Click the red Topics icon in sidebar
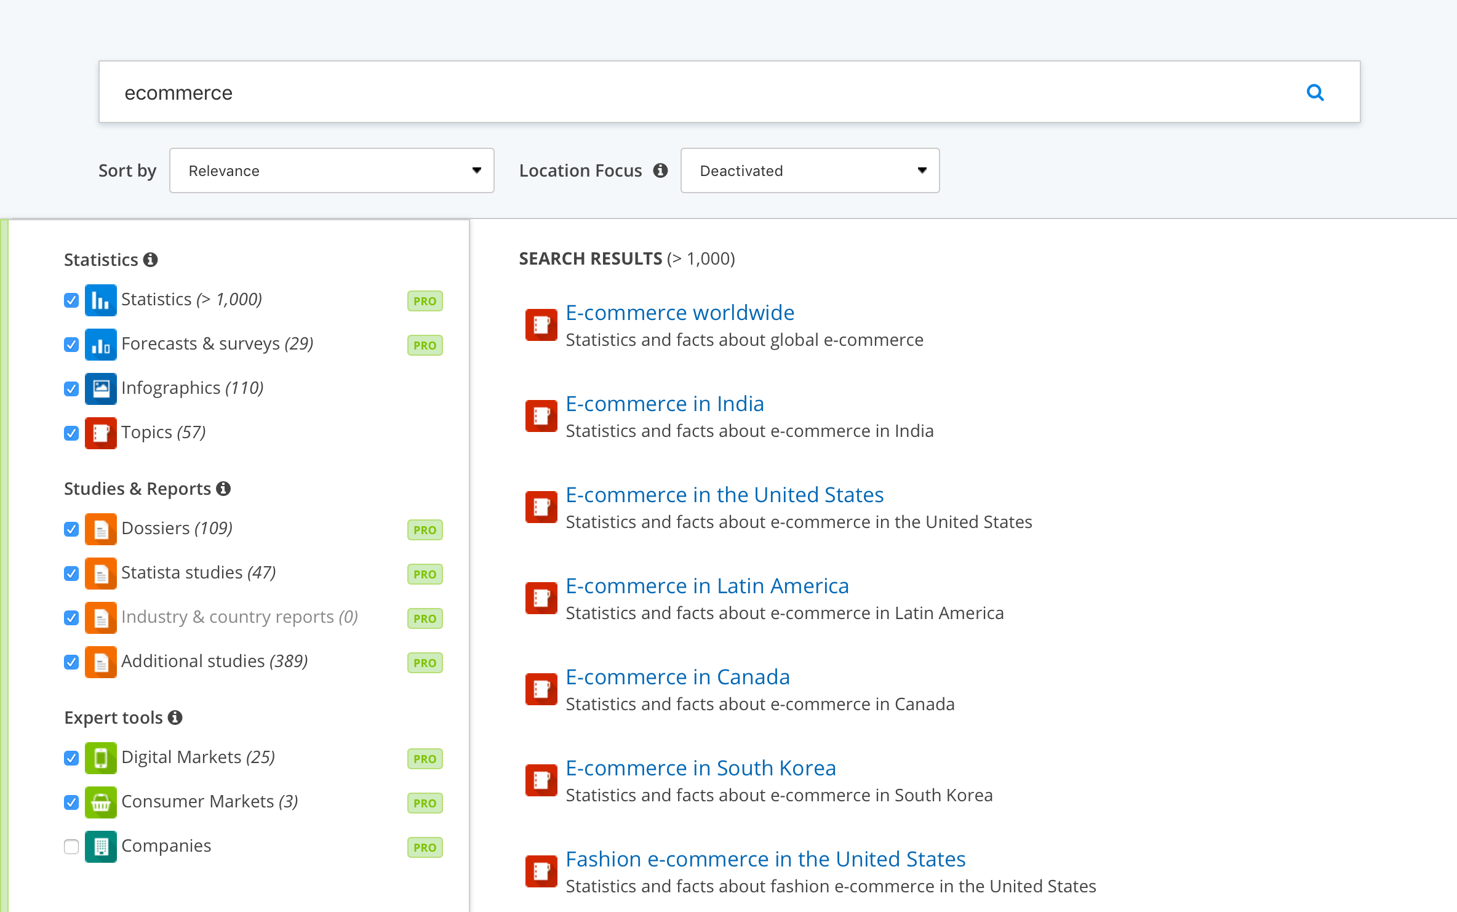 click(x=100, y=433)
